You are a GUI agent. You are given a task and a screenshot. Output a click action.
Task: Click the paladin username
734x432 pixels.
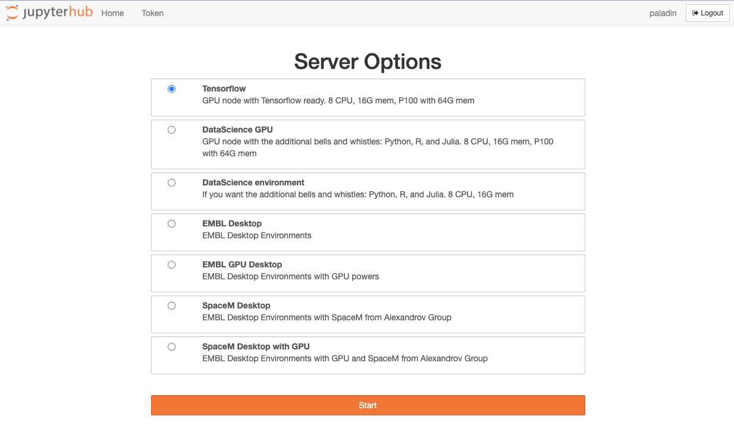click(663, 13)
